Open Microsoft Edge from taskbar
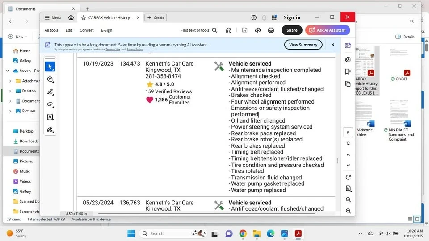 [271, 233]
